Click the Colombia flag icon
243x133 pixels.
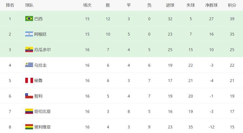(x=29, y=111)
